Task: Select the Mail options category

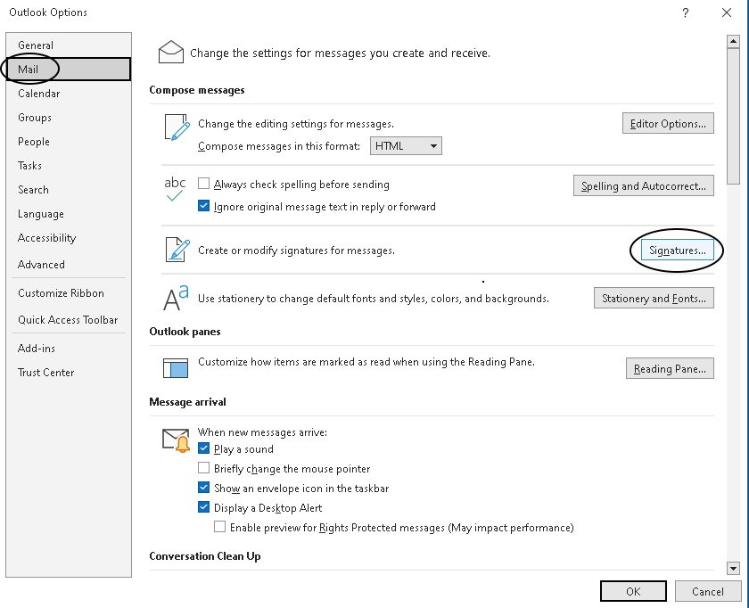Action: coord(69,70)
